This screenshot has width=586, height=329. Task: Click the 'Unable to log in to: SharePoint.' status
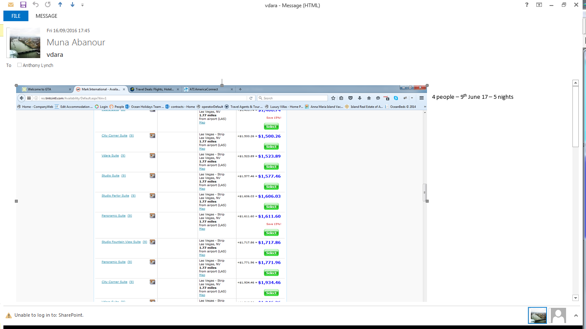point(49,315)
